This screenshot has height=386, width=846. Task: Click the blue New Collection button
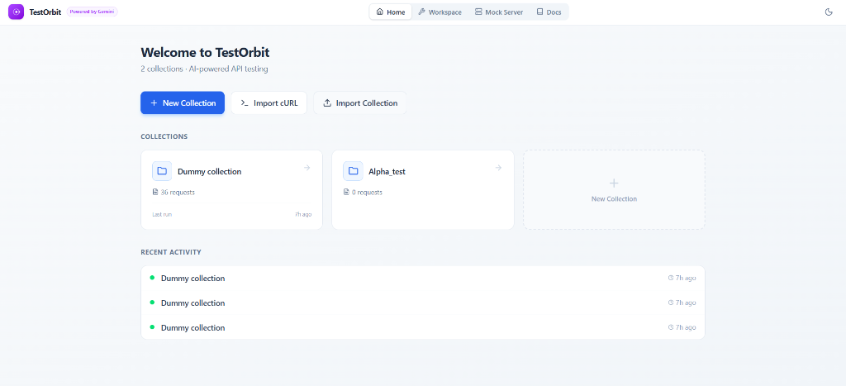click(x=183, y=102)
